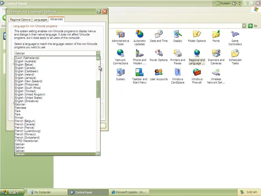Click the language list scrollbar thumb
261x196 pixels.
coord(98,89)
